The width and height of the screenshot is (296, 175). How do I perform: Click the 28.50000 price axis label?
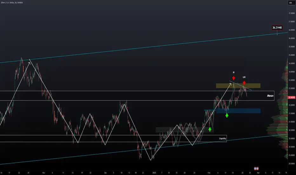pos(292,164)
